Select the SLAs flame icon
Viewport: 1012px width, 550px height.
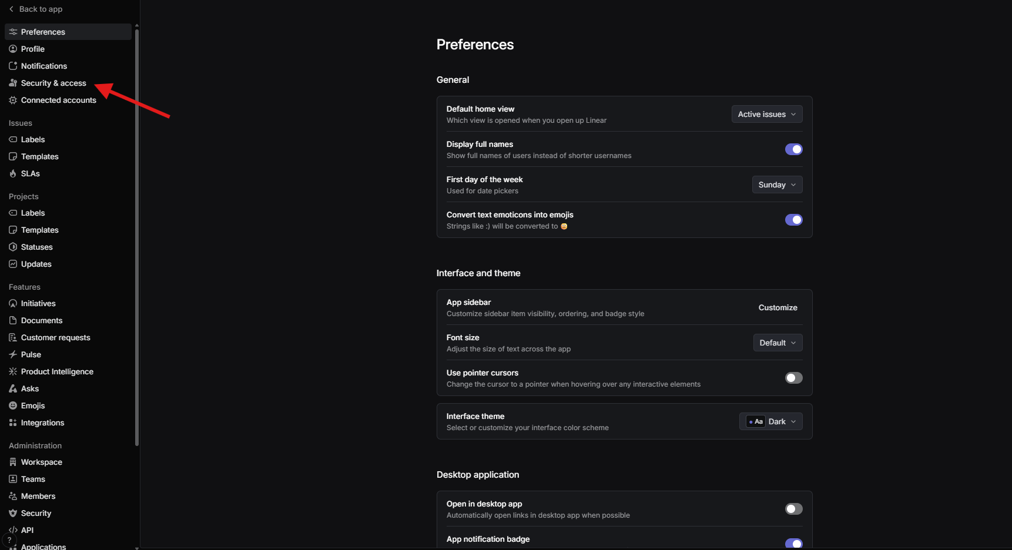13,173
